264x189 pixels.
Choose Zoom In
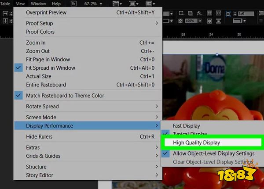pyautogui.click(x=88, y=43)
